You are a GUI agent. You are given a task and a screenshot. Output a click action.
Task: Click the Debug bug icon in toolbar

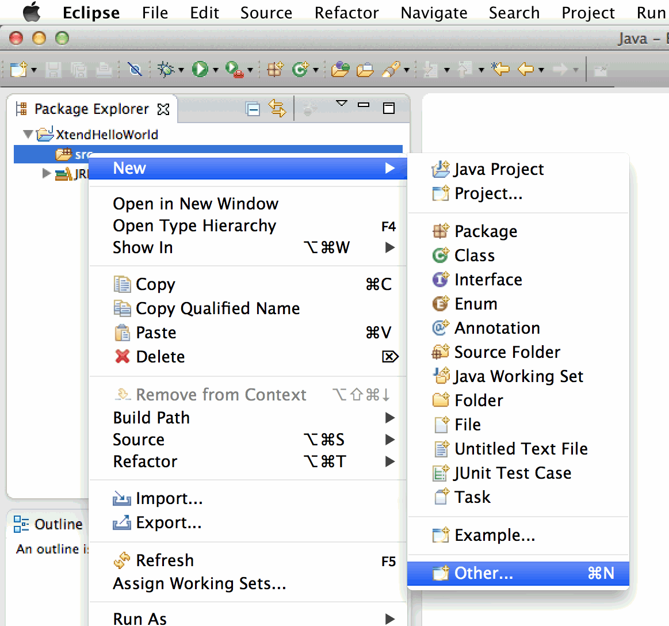tap(166, 70)
